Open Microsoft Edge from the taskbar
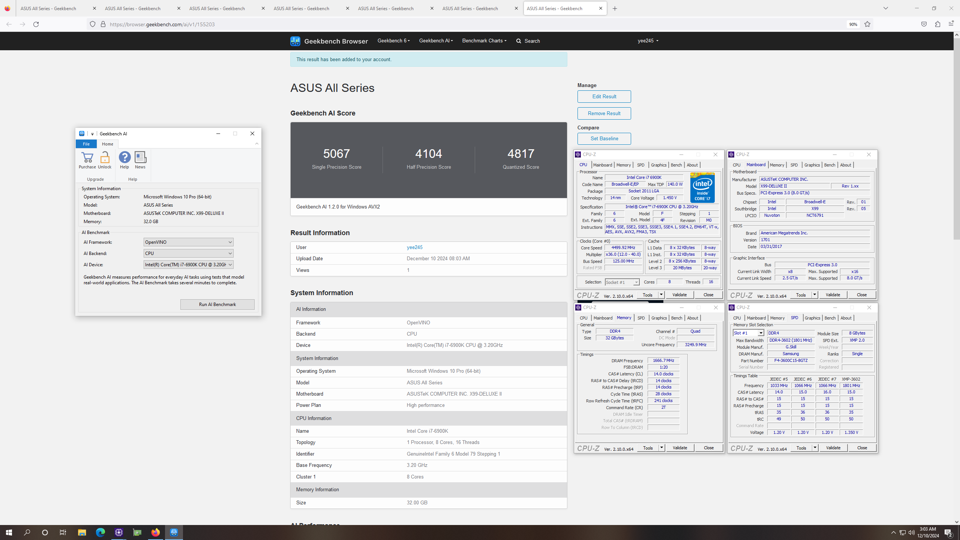The width and height of the screenshot is (960, 540). [x=100, y=532]
